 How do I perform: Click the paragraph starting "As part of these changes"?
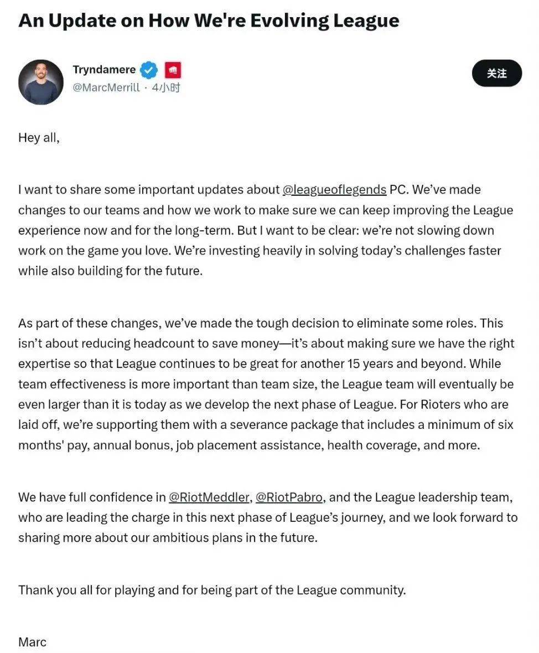(x=266, y=384)
